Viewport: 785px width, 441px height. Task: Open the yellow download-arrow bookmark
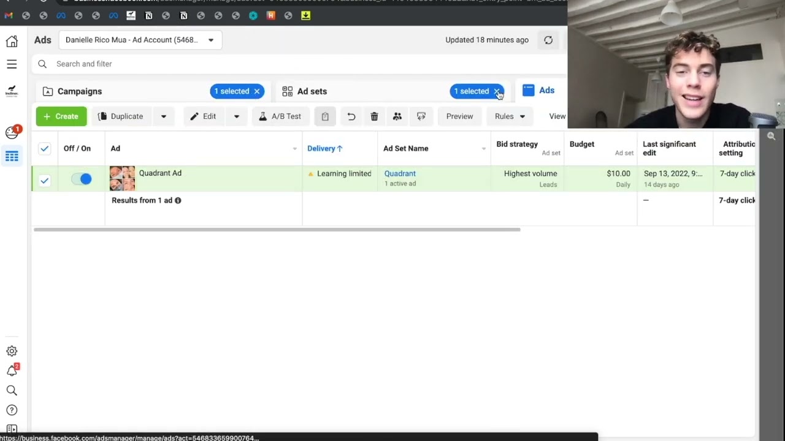point(305,15)
